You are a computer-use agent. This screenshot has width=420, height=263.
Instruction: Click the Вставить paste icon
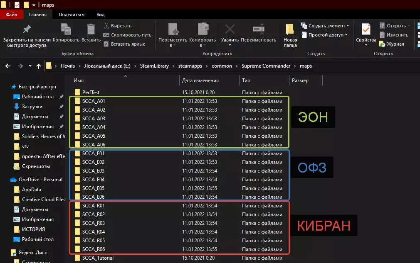(91, 29)
